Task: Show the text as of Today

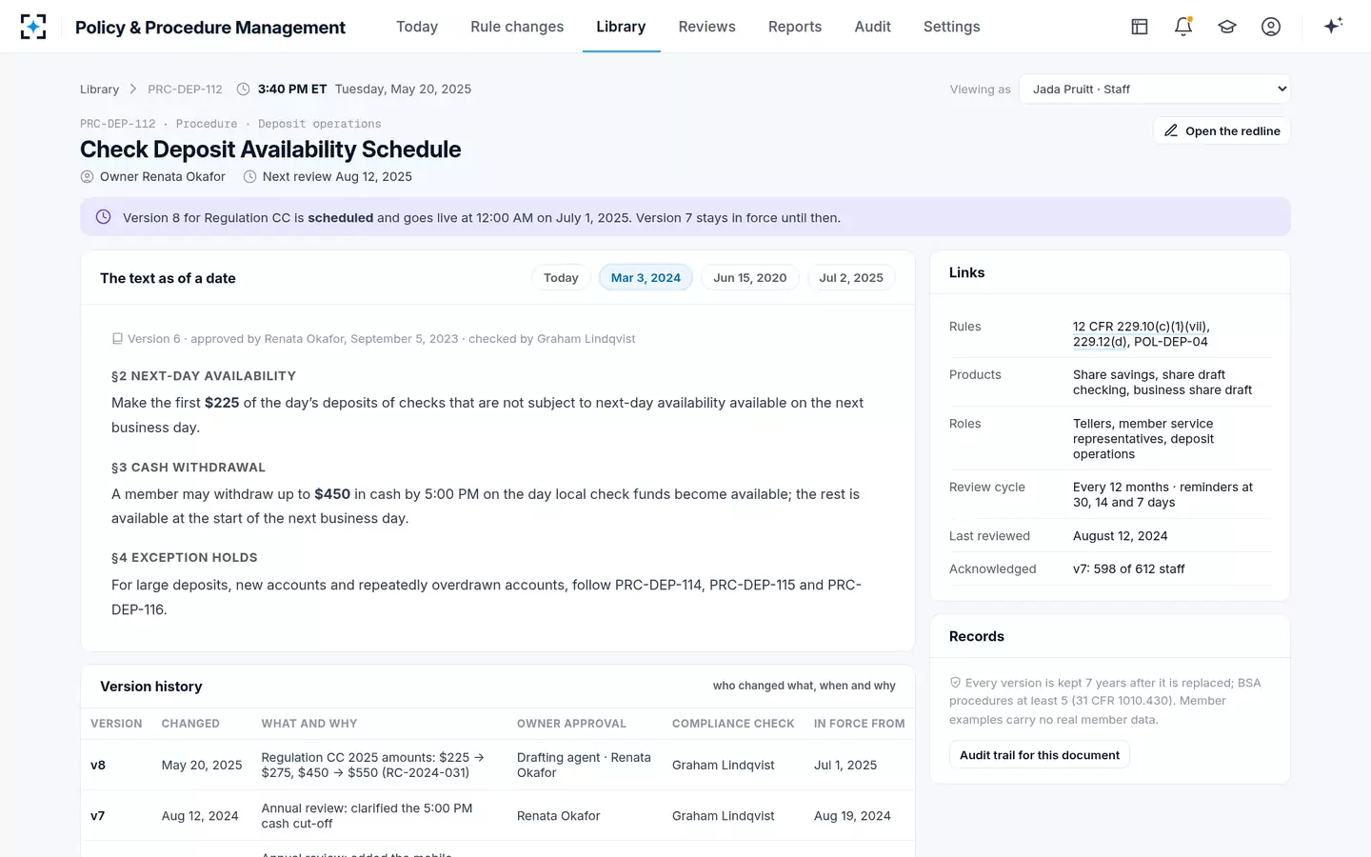Action: [x=561, y=278]
